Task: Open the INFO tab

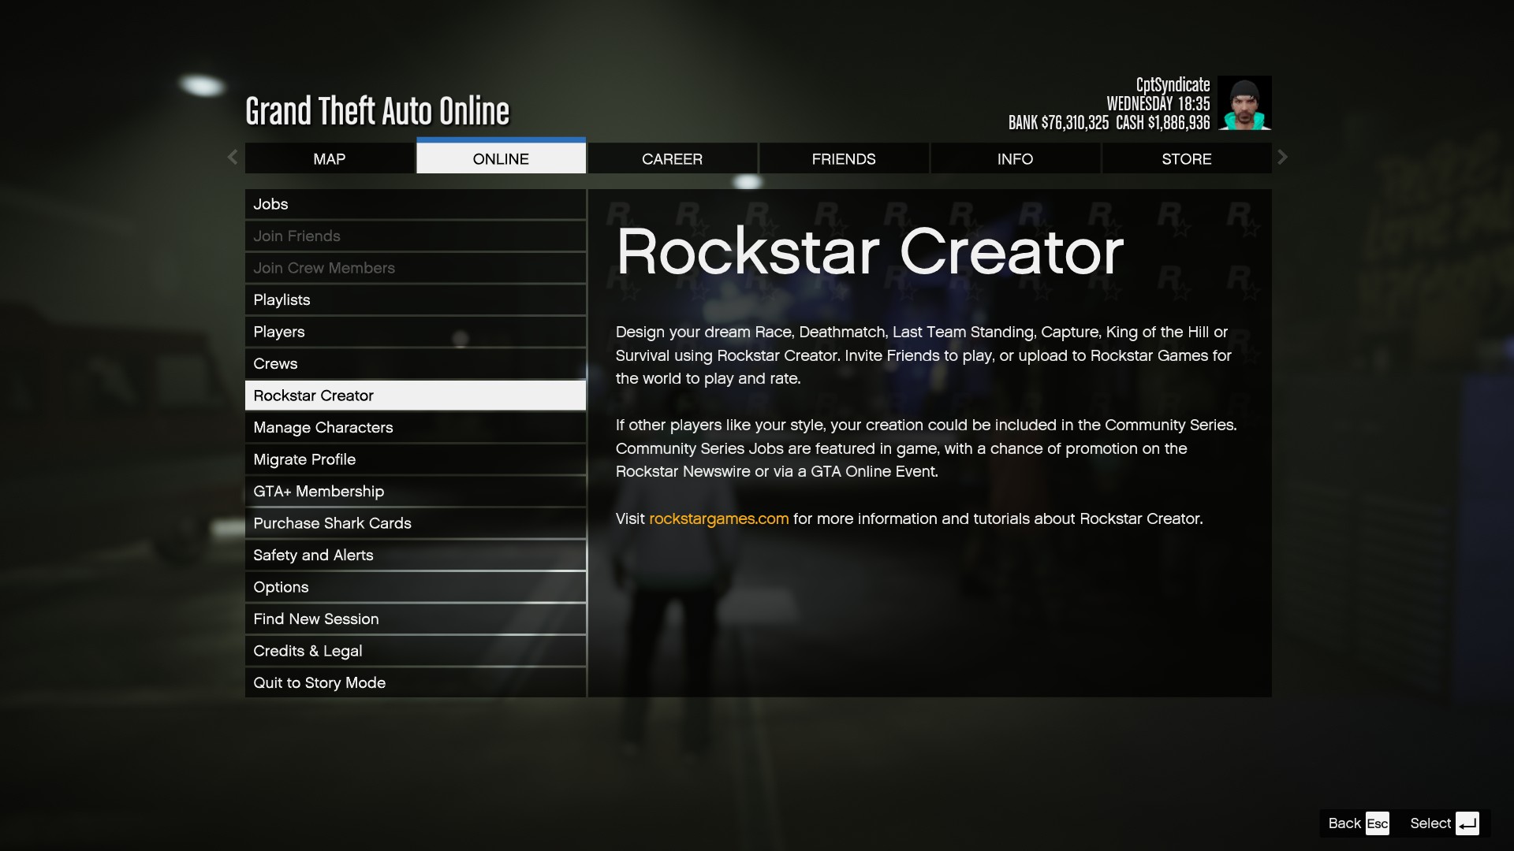Action: tap(1015, 158)
